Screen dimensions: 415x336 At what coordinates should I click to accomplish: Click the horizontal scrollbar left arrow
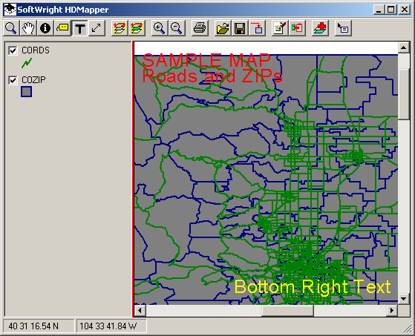coord(140,310)
